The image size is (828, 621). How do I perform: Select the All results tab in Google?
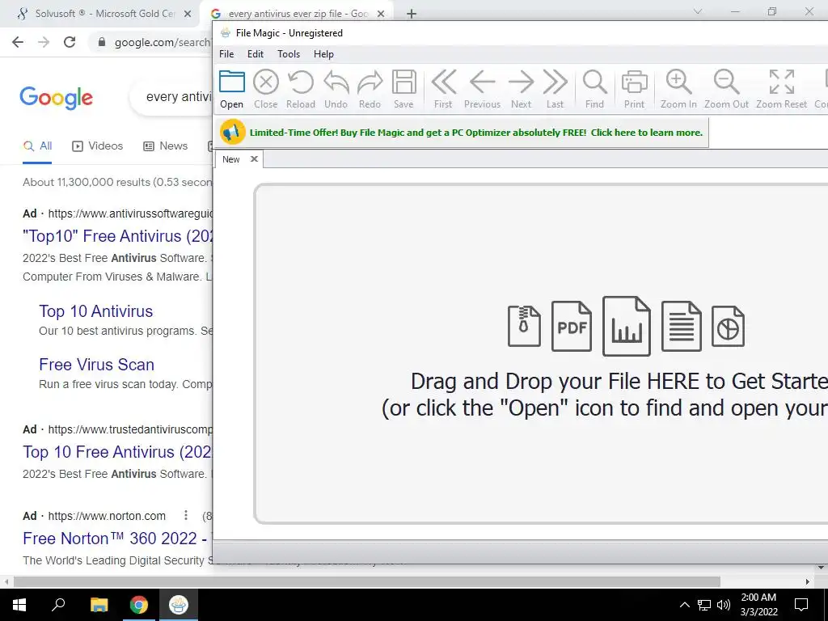pos(37,146)
